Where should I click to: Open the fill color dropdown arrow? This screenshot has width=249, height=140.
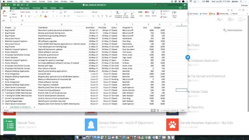tap(43, 16)
